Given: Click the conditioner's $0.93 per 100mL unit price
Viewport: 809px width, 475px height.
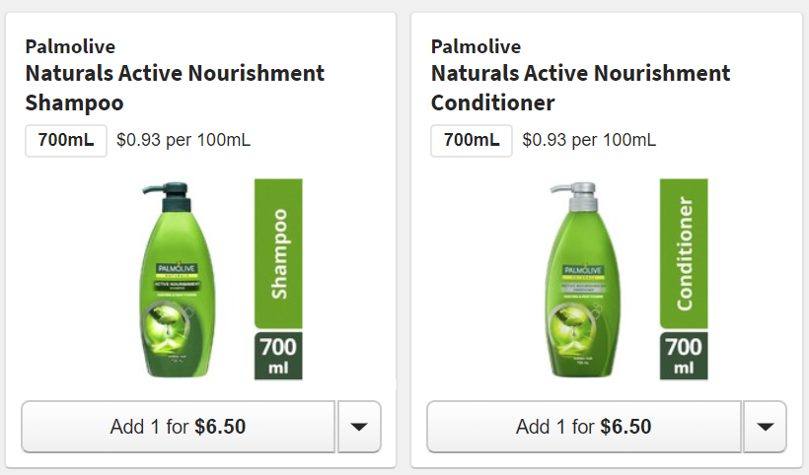Looking at the screenshot, I should click(589, 140).
